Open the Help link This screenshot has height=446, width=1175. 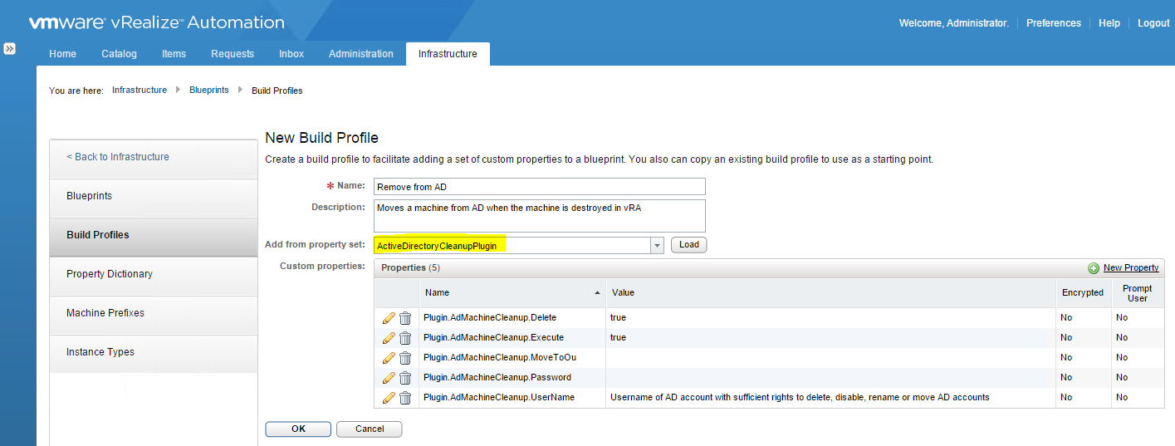pos(1109,23)
